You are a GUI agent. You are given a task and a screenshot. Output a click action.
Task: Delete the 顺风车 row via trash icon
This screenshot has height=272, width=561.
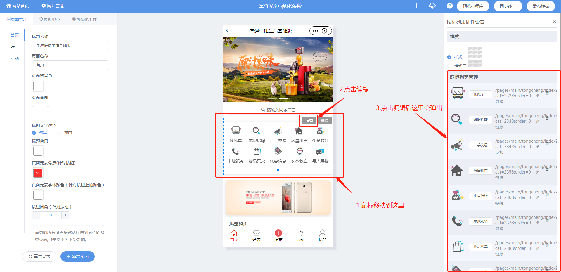547,93
